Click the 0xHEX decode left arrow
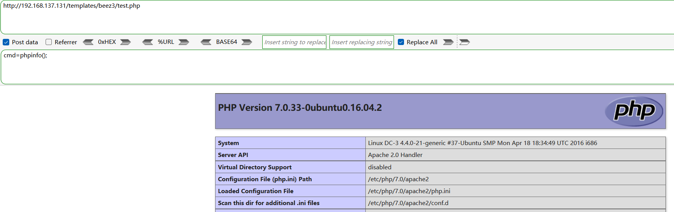 88,42
